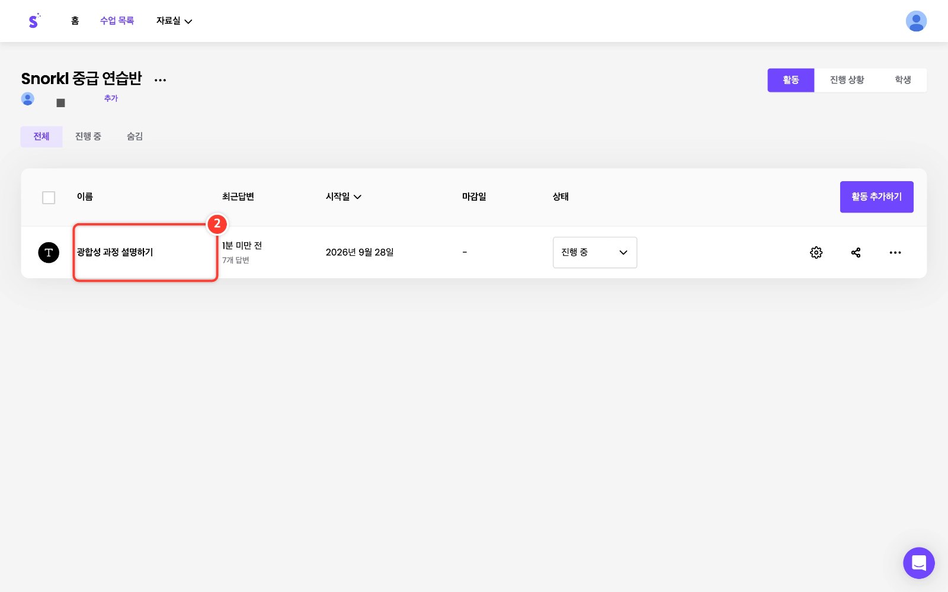The image size is (948, 592).
Task: Click the Snorkl logo icon
Action: [x=34, y=21]
